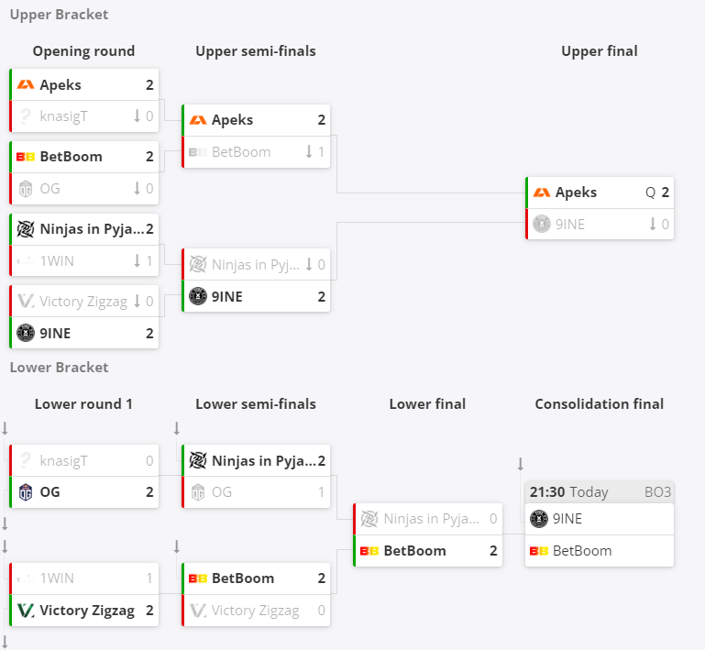
Task: Click the Lower Bracket heading
Action: point(59,368)
